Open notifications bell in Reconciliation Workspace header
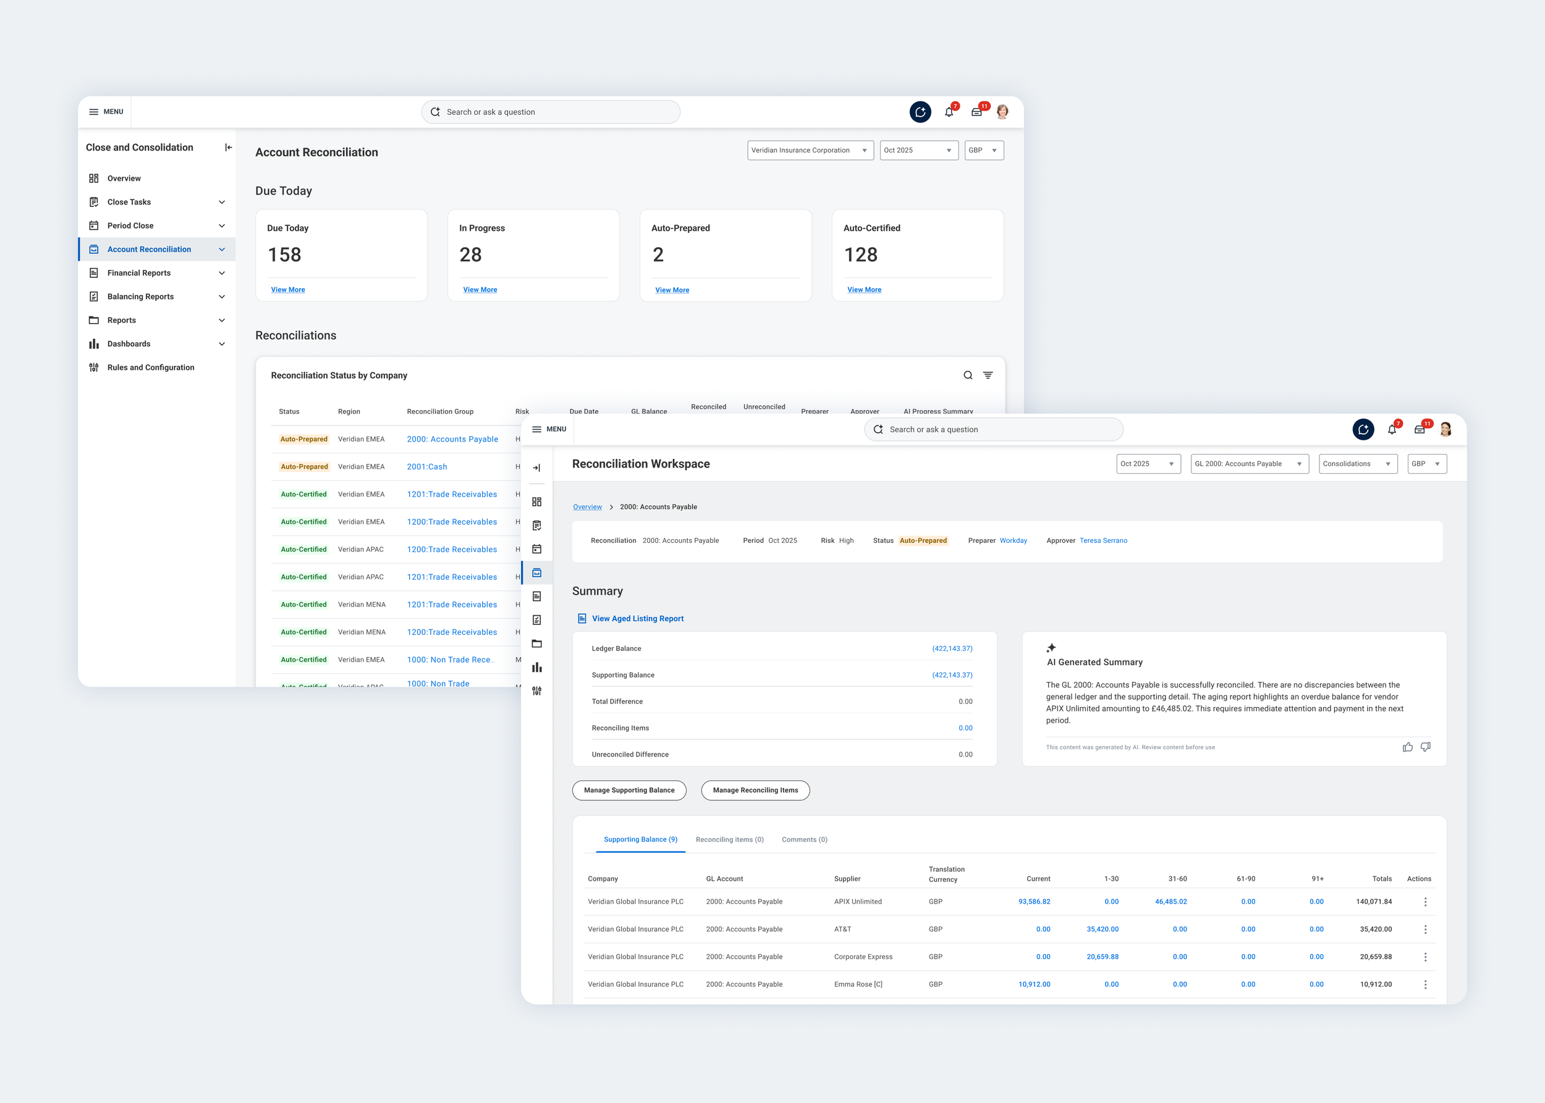This screenshot has width=1545, height=1103. [1391, 430]
